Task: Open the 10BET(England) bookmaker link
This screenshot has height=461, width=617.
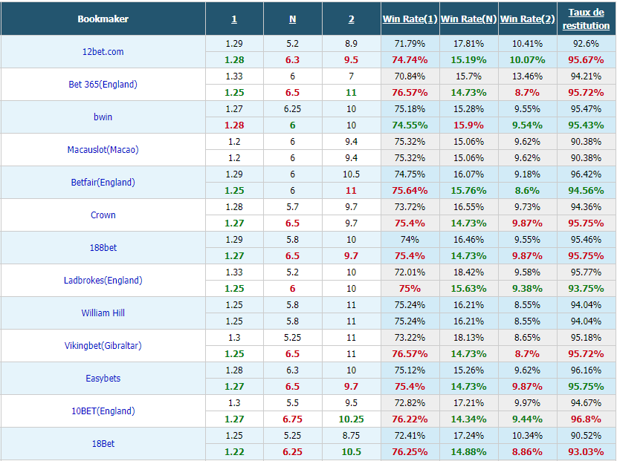Action: pos(103,411)
